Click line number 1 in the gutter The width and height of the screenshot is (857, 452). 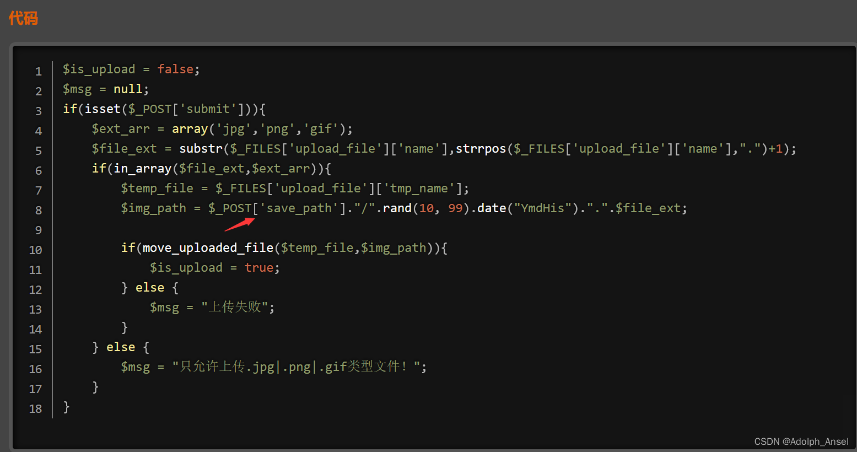click(39, 71)
